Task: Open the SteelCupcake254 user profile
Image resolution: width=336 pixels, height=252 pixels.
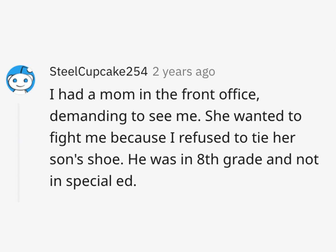Action: tap(99, 72)
